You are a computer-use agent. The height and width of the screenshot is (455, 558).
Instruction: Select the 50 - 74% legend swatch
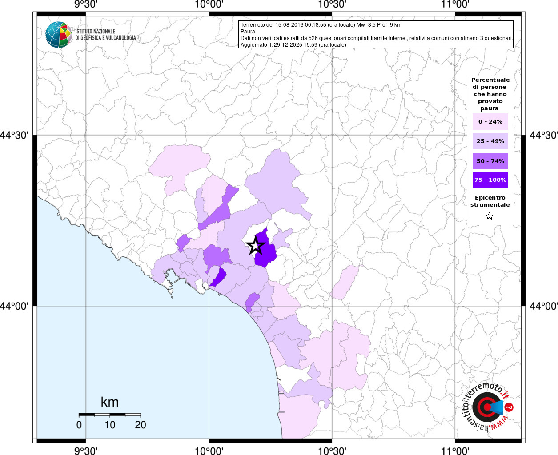click(x=490, y=161)
